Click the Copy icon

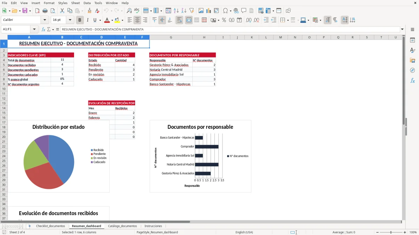[x=70, y=11]
